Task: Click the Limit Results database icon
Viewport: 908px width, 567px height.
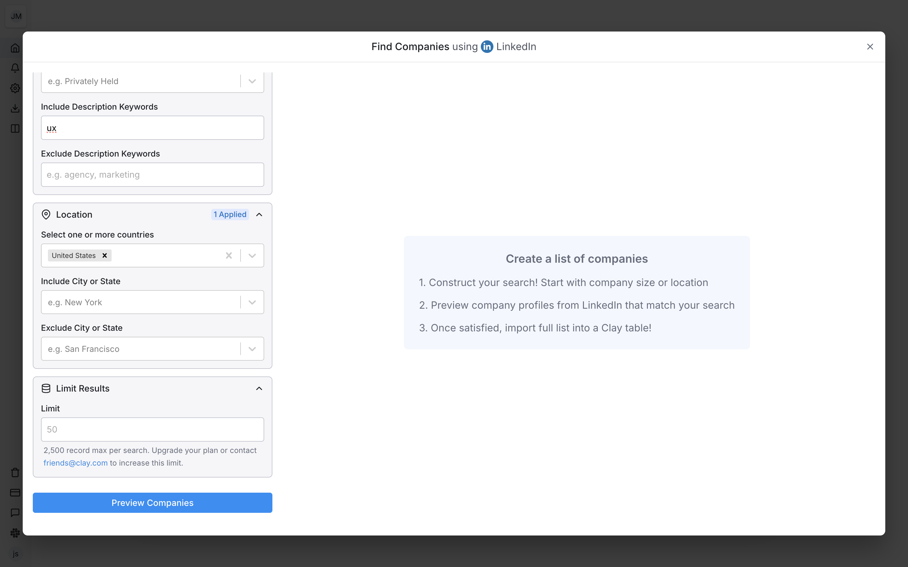Action: tap(46, 388)
